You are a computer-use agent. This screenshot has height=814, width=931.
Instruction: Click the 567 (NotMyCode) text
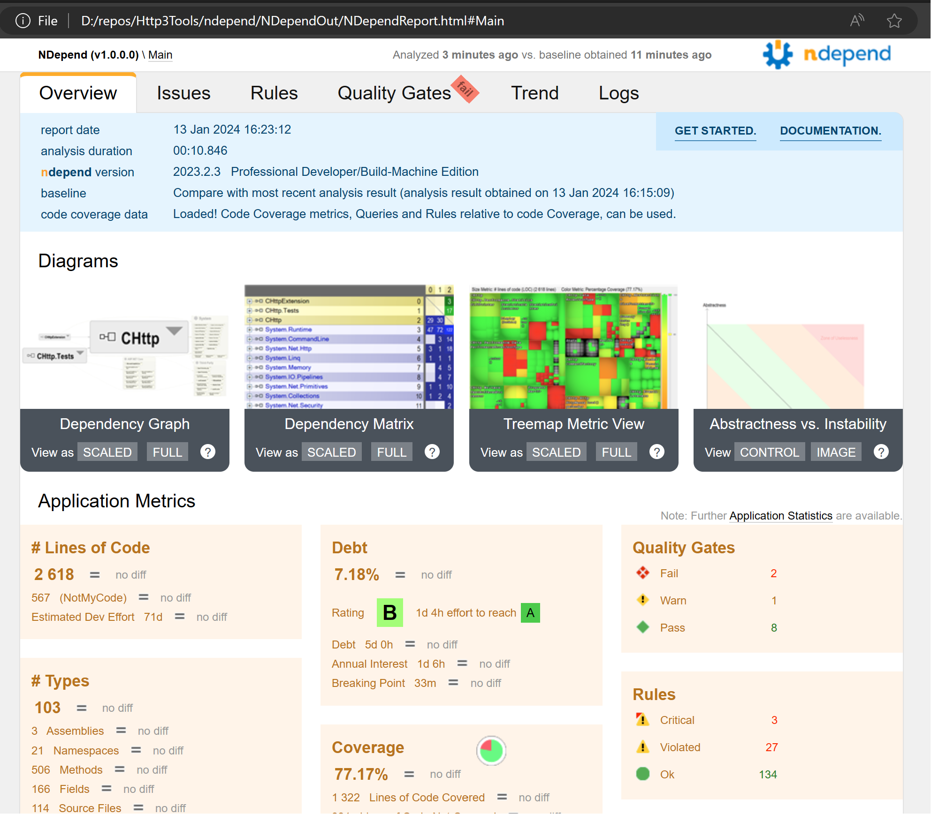pyautogui.click(x=79, y=598)
